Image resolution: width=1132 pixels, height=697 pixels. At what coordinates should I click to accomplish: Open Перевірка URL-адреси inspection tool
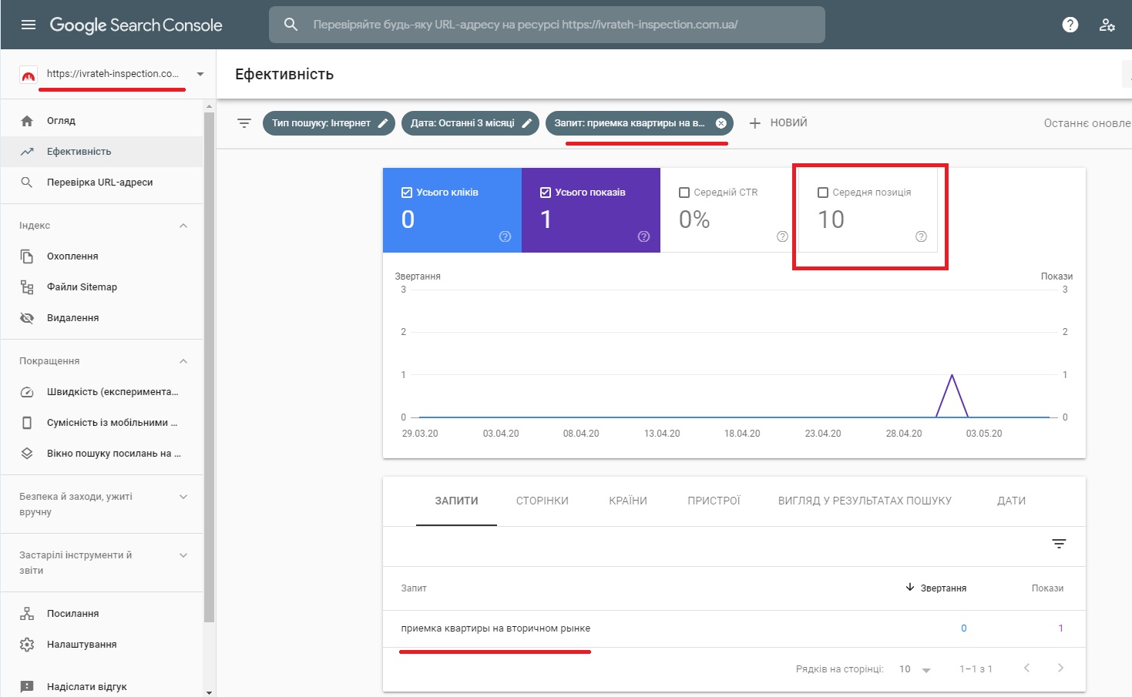pos(102,183)
